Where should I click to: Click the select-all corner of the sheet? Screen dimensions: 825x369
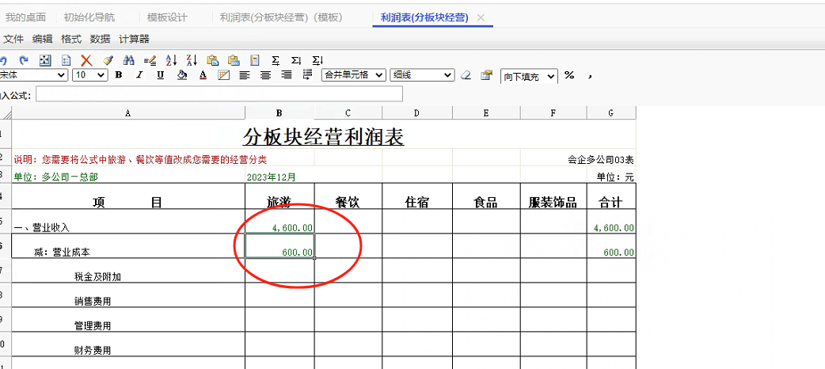[6, 112]
